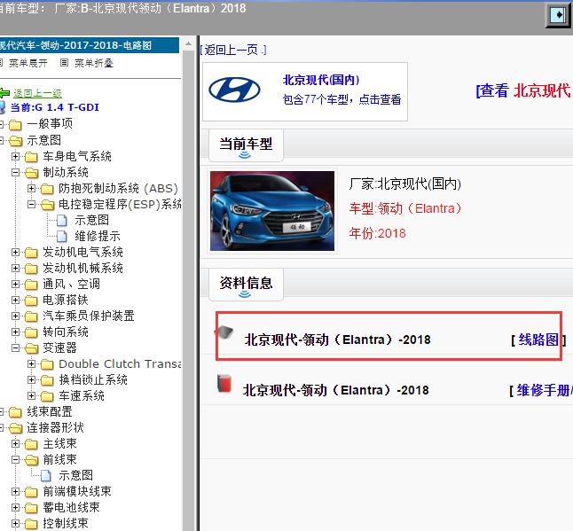Click the computer icon beside 当前:G 1.4 T-GDI
The image size is (573, 531).
coord(3,107)
